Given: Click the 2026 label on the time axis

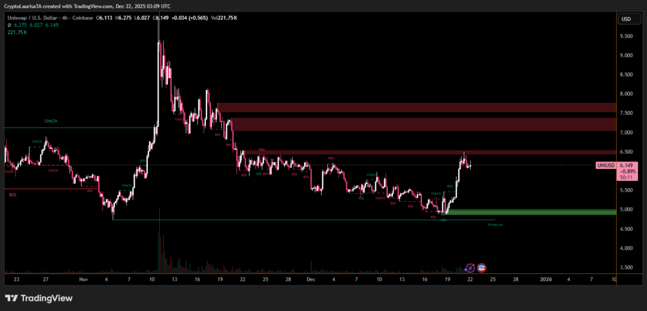Looking at the screenshot, I should pos(547,278).
